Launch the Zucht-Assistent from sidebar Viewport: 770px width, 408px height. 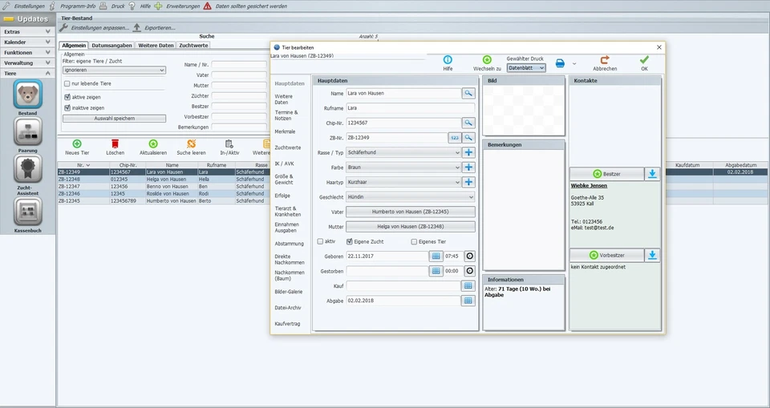point(27,171)
